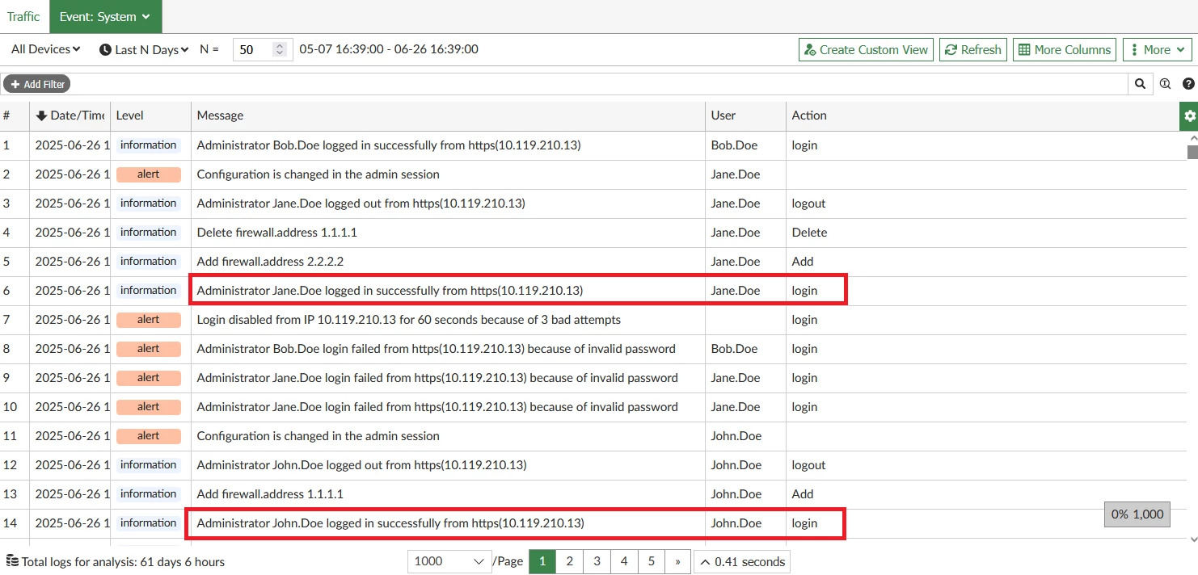Click the Total logs for analysis database icon

[12, 561]
